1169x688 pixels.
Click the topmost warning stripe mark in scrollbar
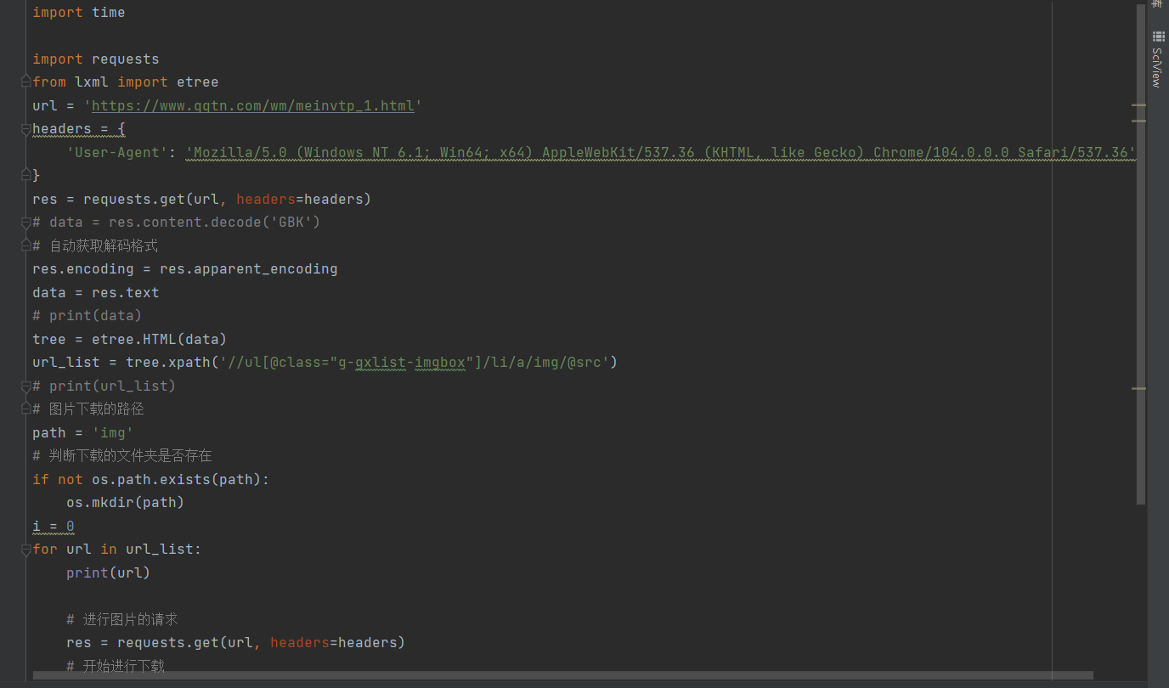[1139, 105]
